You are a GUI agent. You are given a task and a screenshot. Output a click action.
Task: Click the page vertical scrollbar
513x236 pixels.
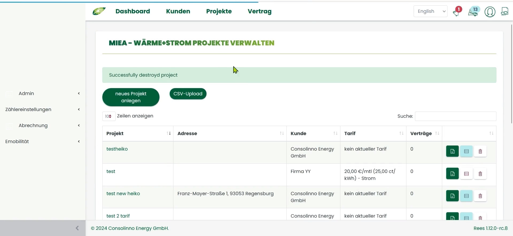click(x=512, y=74)
